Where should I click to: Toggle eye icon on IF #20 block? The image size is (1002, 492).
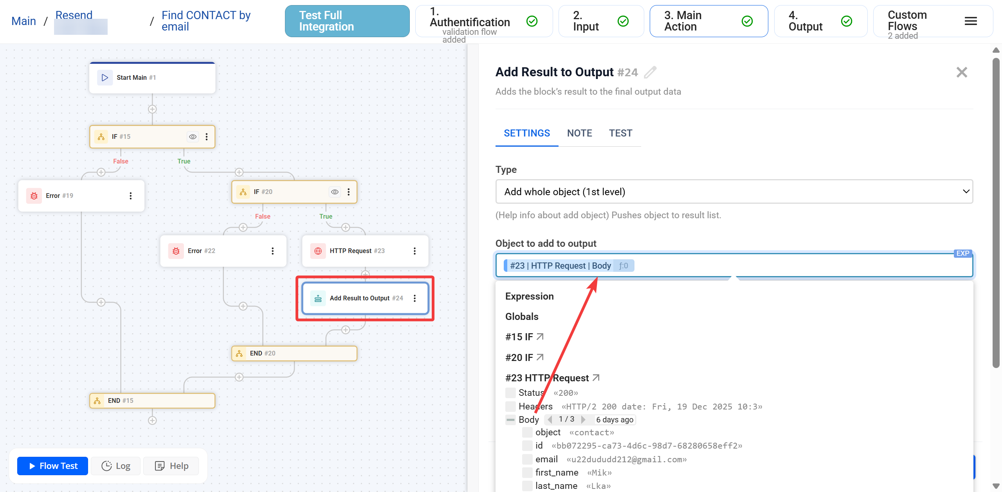pyautogui.click(x=335, y=192)
